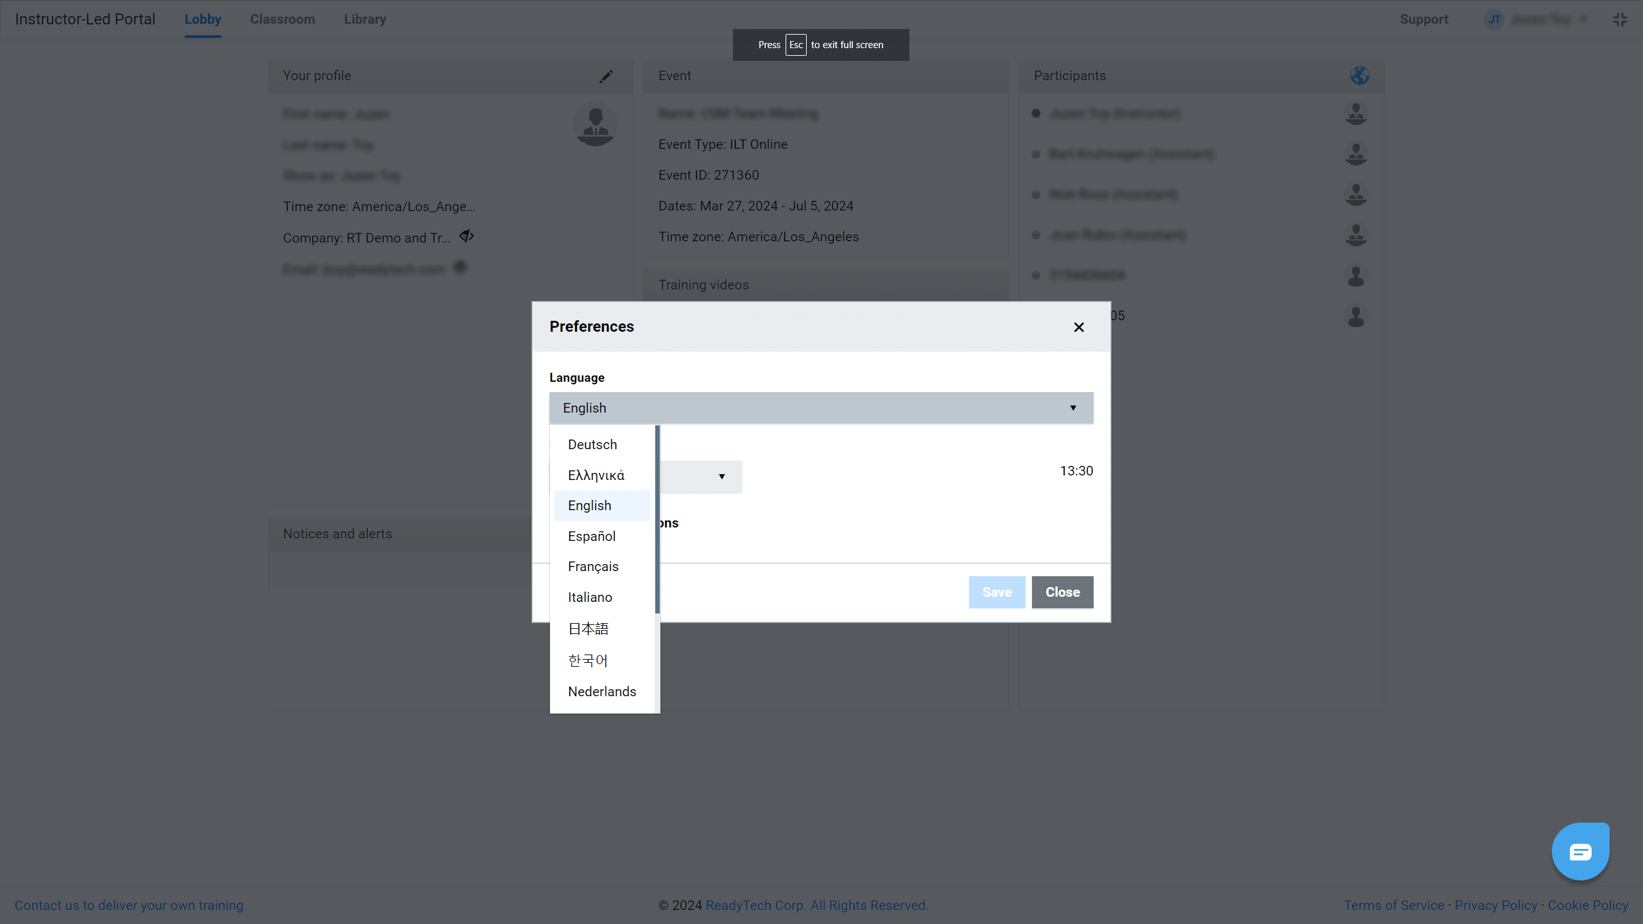
Task: Choose Español in the language list
Action: click(591, 536)
